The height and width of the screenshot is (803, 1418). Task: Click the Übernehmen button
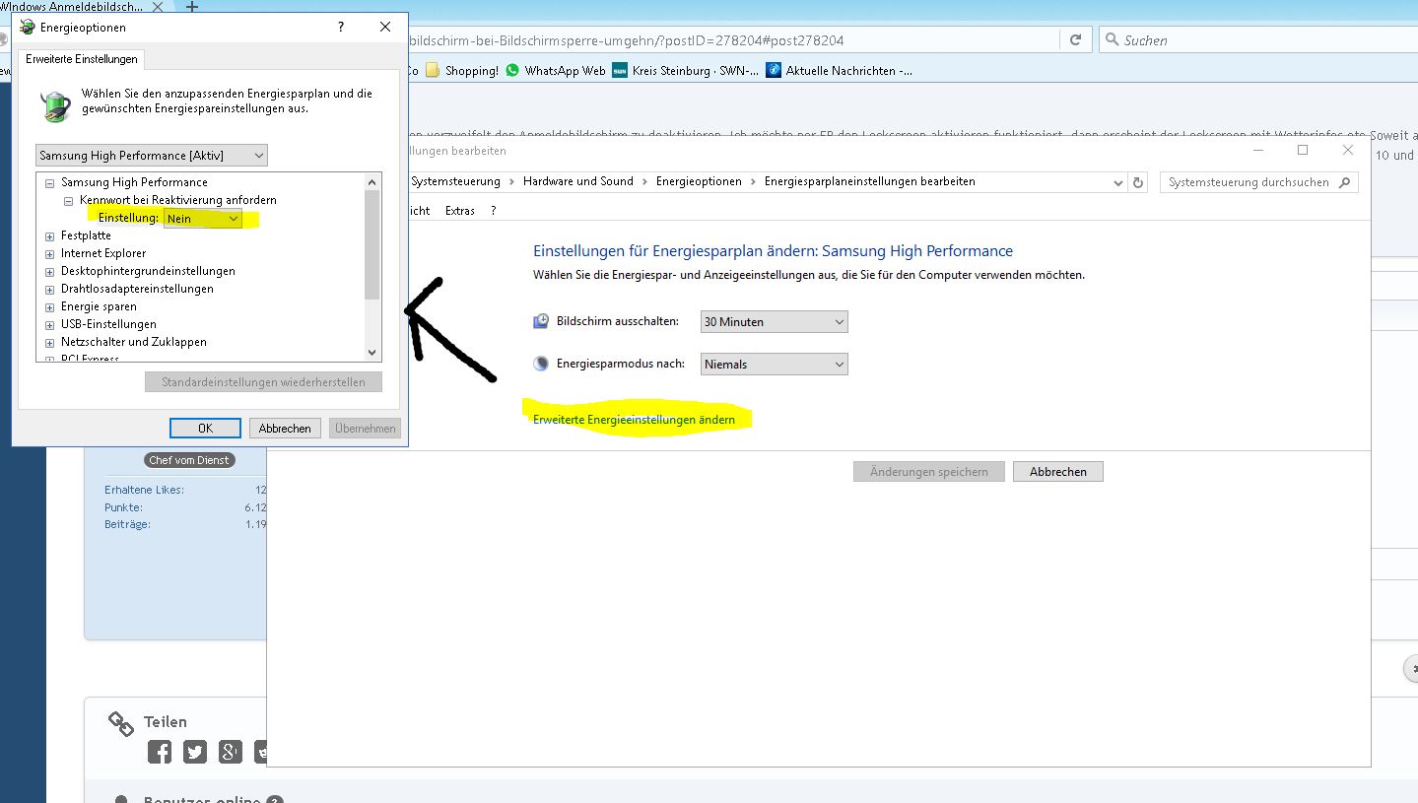coord(365,429)
